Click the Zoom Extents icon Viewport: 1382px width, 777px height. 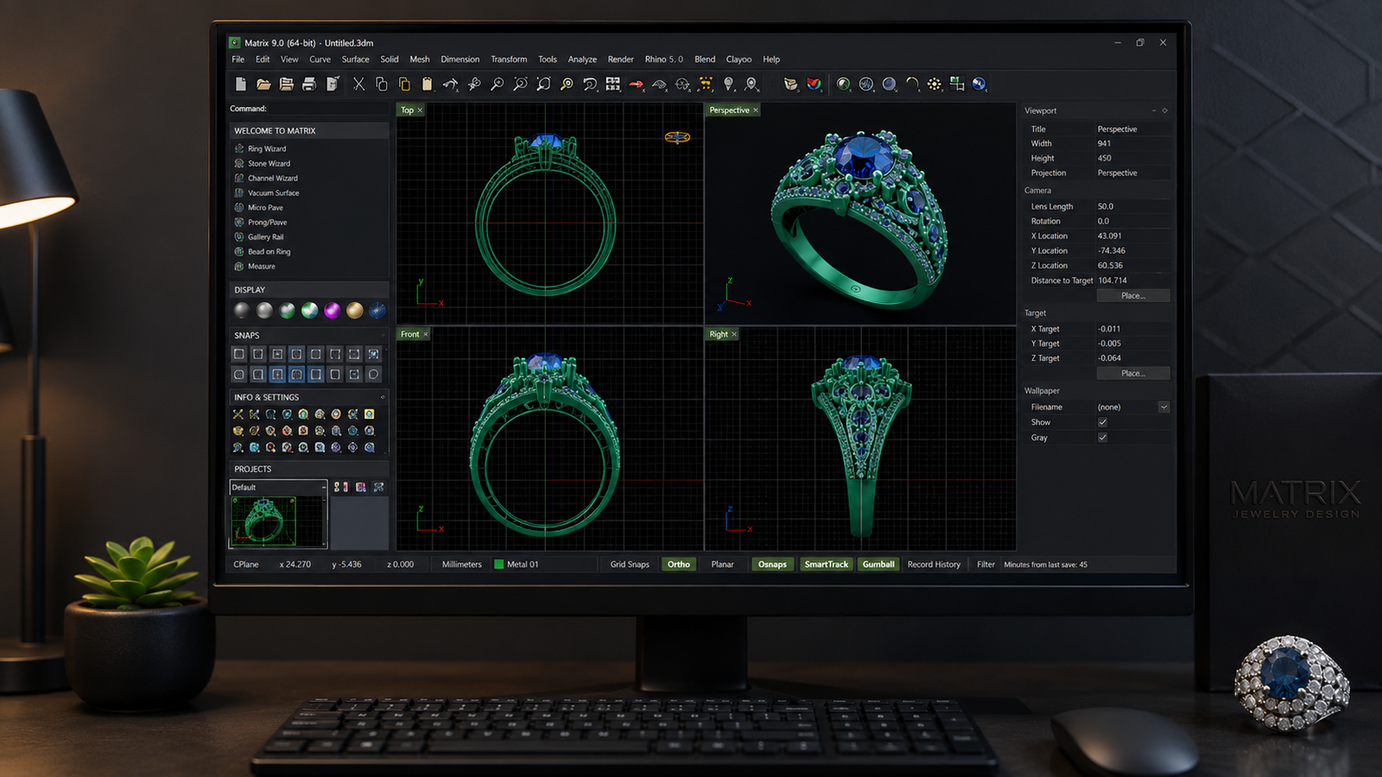(543, 84)
